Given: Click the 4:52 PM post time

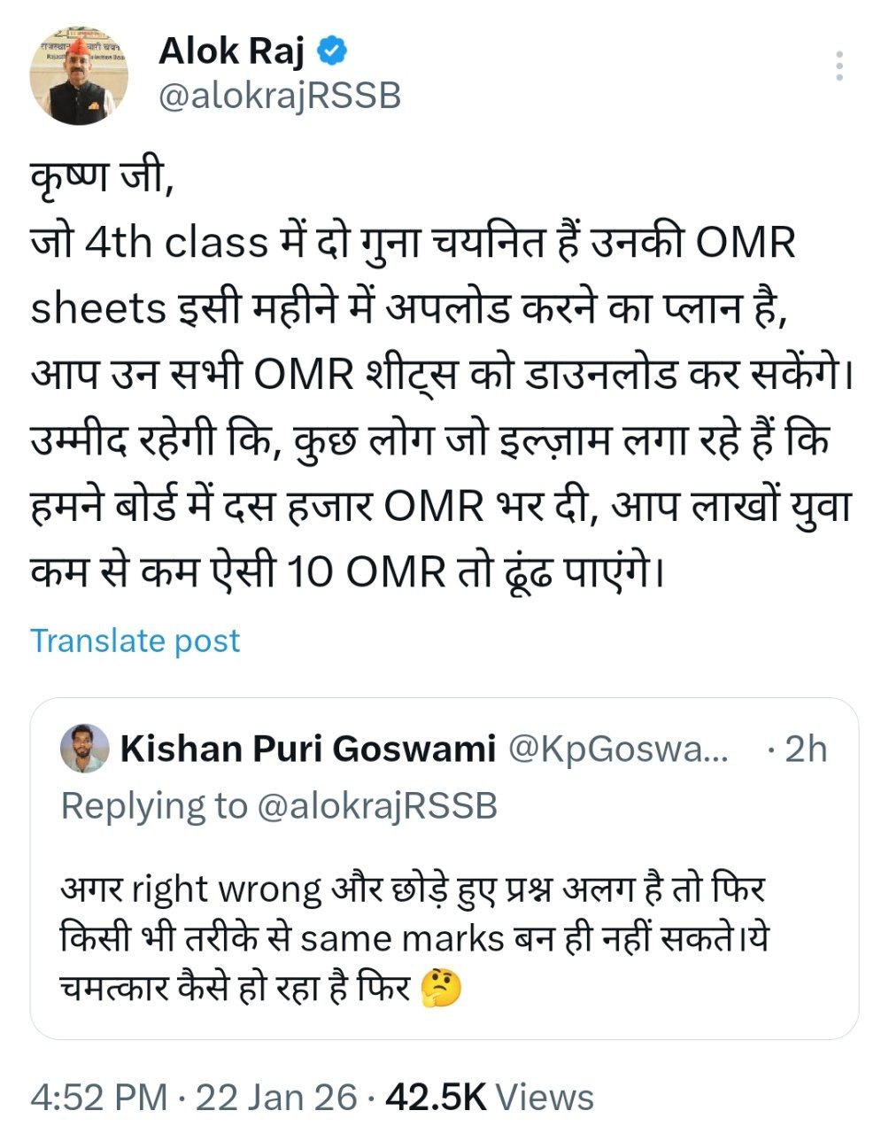Looking at the screenshot, I should (x=98, y=1098).
